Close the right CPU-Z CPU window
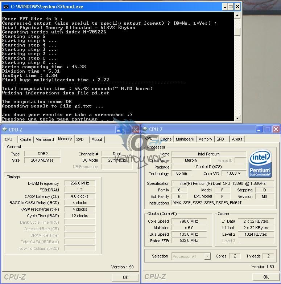The width and height of the screenshot is (281, 284). click(276, 129)
